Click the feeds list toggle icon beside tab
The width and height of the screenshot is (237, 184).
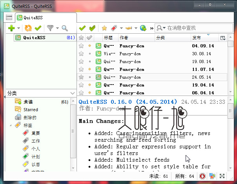tap(9, 17)
